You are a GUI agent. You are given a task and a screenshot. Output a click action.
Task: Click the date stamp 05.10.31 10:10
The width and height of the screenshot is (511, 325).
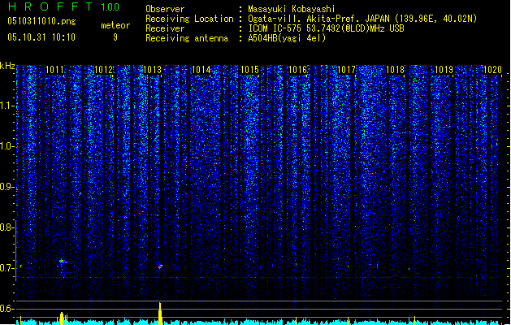[x=41, y=37]
